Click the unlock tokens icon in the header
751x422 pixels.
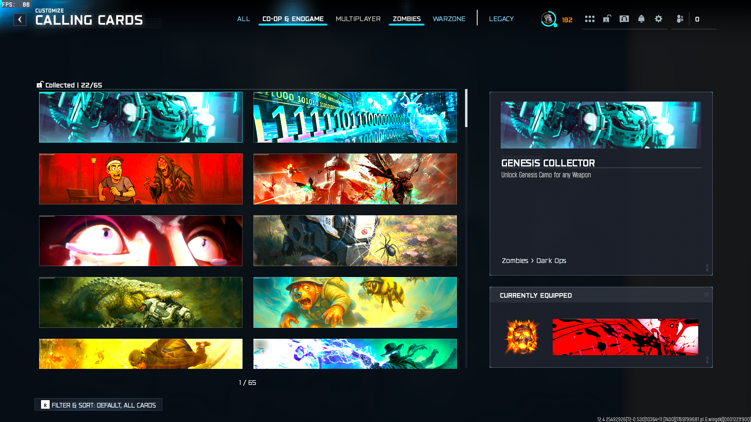(607, 19)
